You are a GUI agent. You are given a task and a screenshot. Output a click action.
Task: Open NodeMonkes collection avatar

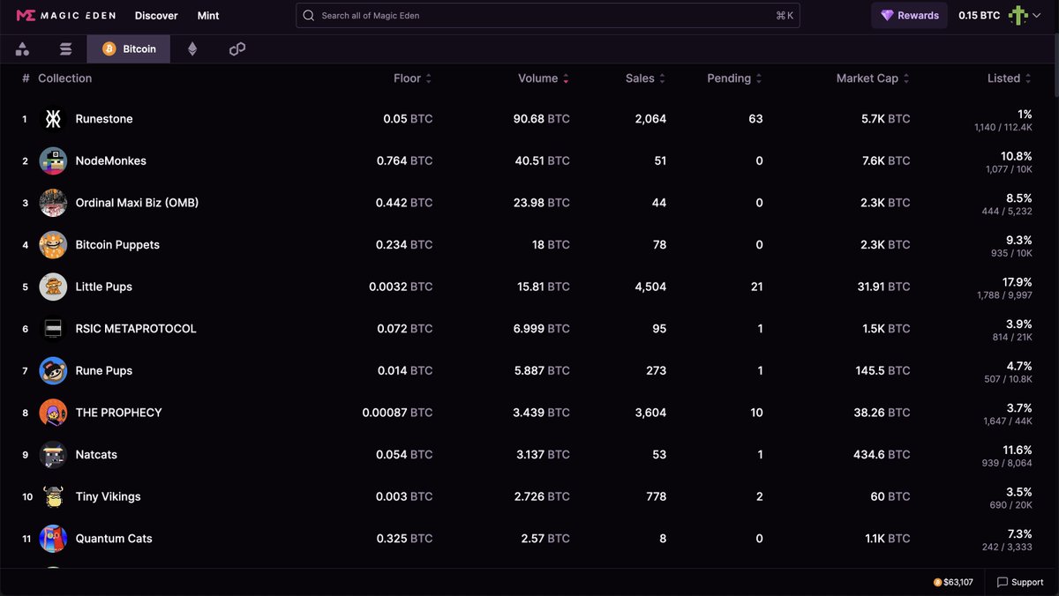(x=53, y=161)
